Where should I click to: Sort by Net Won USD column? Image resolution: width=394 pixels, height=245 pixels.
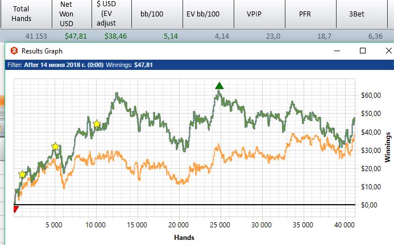(x=72, y=14)
